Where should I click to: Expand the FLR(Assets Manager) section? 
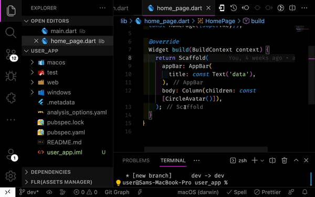coord(67,182)
